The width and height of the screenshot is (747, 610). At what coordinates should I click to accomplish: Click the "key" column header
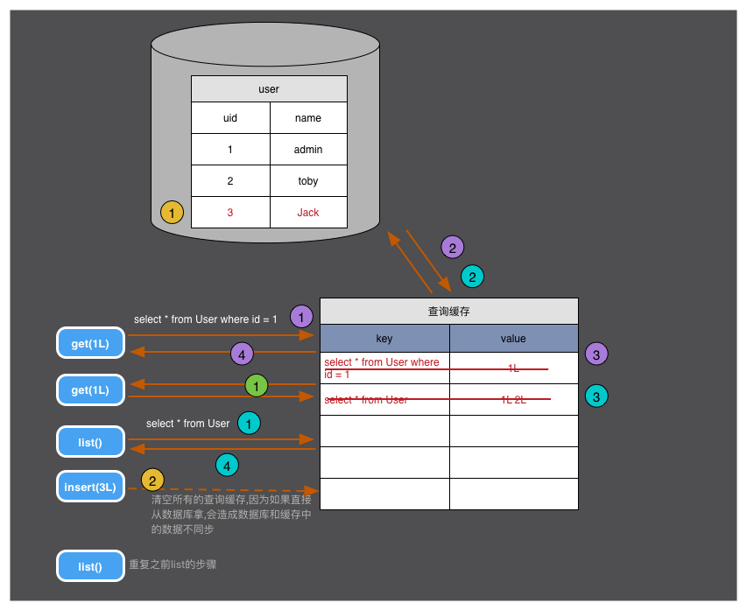384,339
